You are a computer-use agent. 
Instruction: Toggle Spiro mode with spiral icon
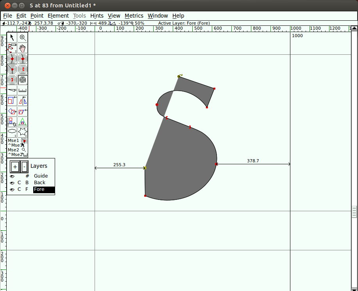coord(23,80)
